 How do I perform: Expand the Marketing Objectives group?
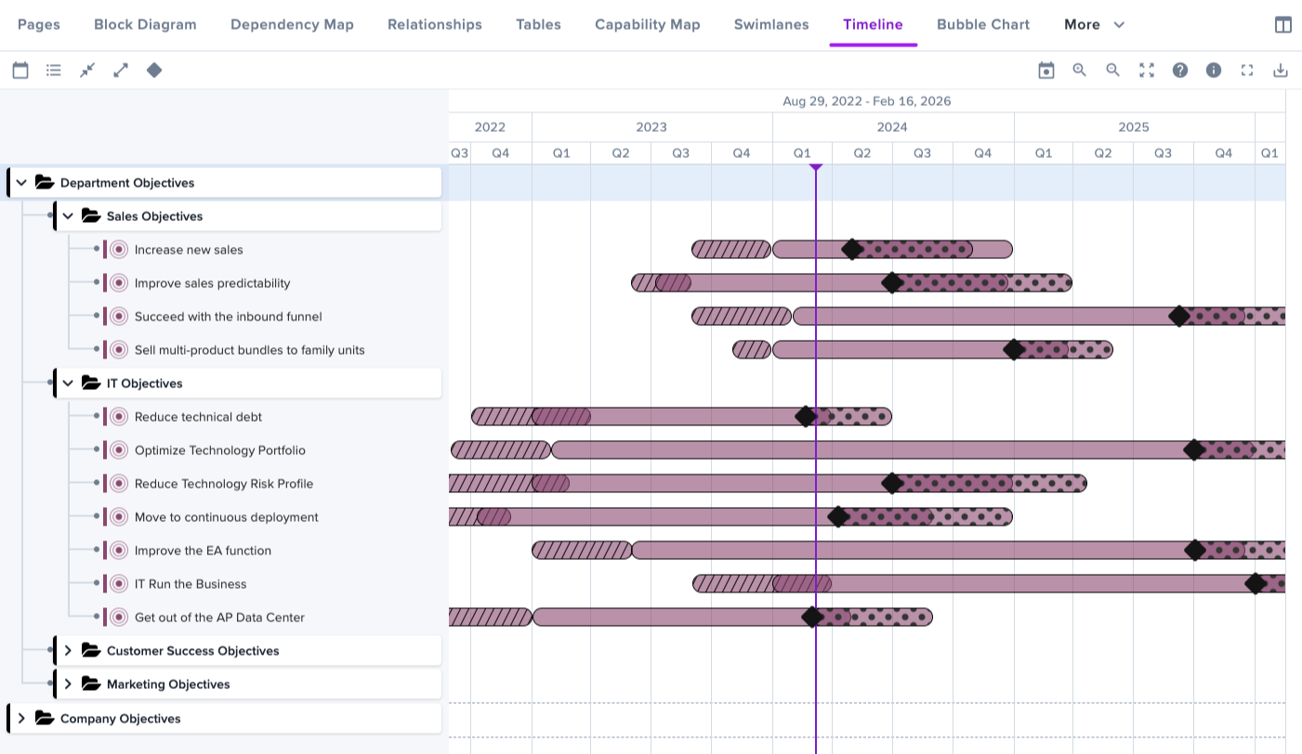tap(68, 683)
